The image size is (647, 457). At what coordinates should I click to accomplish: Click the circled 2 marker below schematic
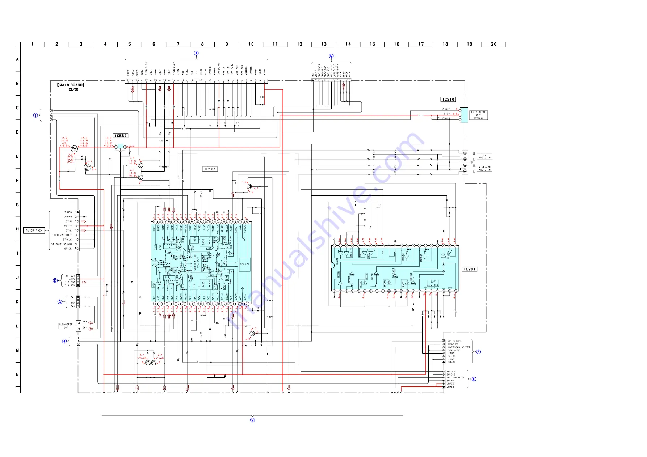tap(252, 420)
